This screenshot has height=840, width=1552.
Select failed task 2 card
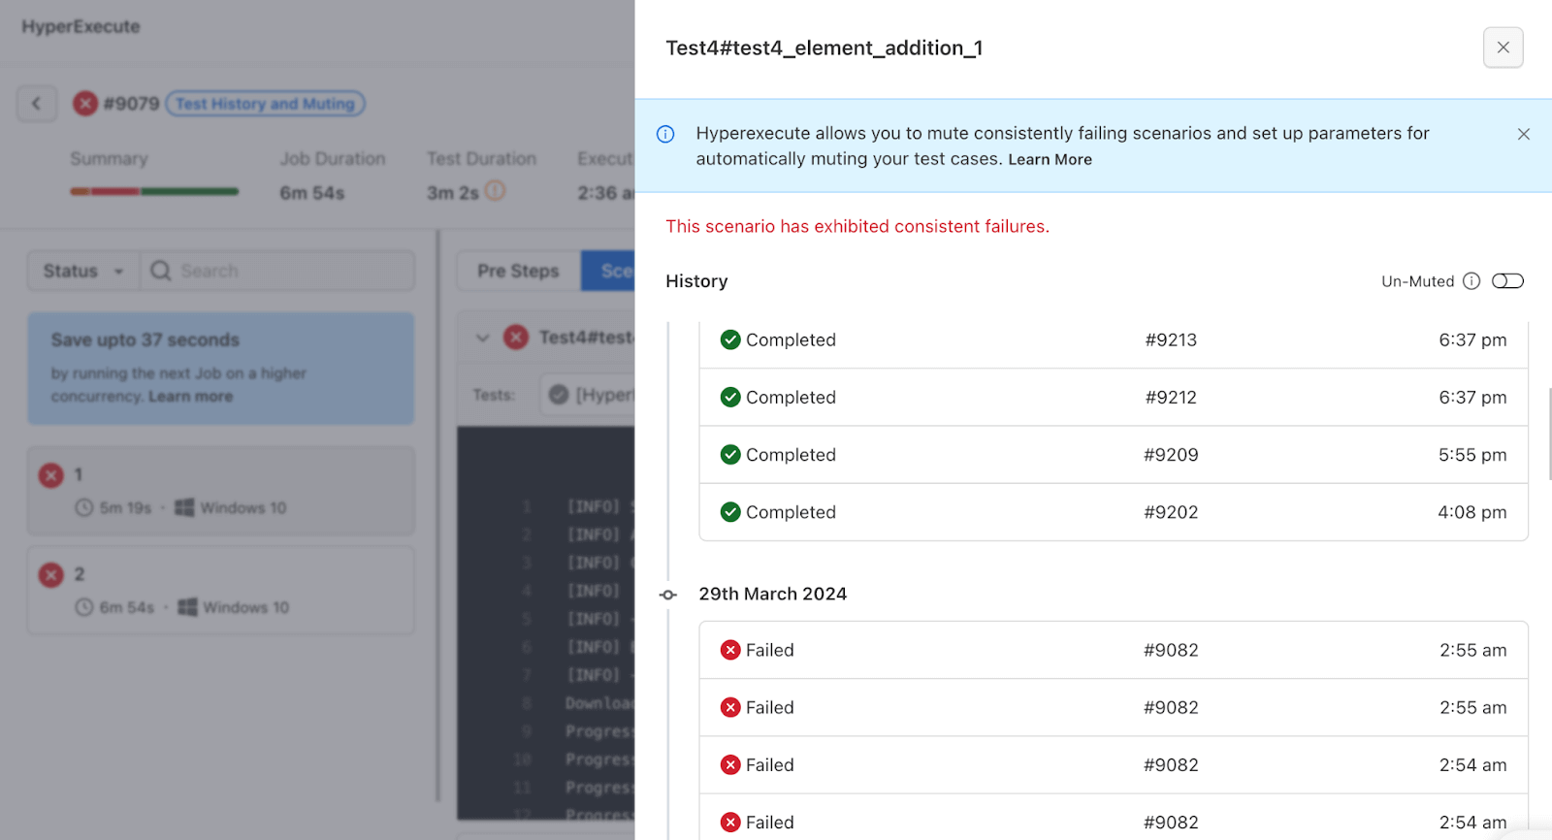[221, 590]
